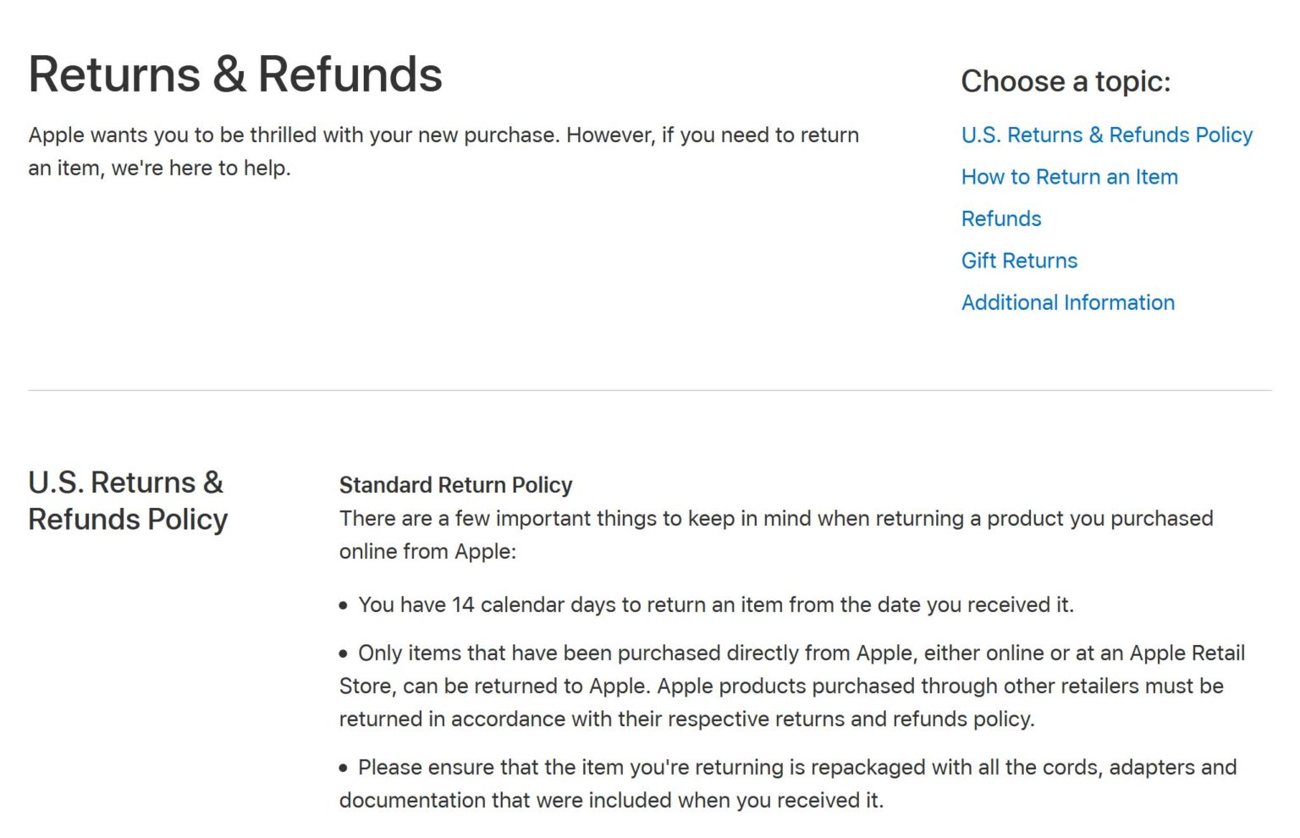Select the Standard Return Policy heading
Viewport: 1300px width, 838px height.
[455, 485]
